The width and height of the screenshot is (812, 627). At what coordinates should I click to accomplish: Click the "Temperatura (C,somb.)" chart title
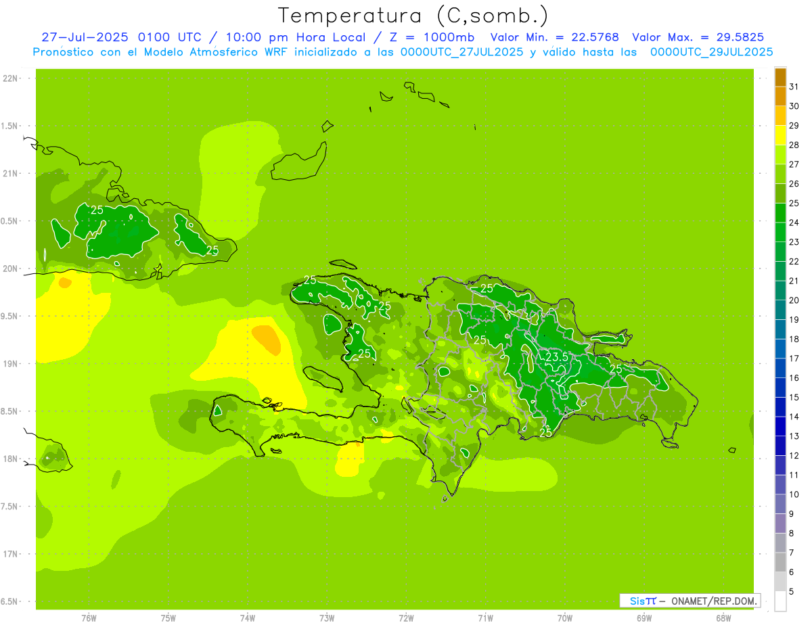(x=413, y=16)
